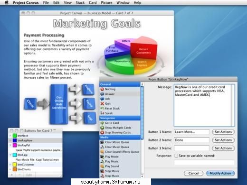The image size is (247, 185).
Task: Expand the btnNext row
Action: (10, 136)
